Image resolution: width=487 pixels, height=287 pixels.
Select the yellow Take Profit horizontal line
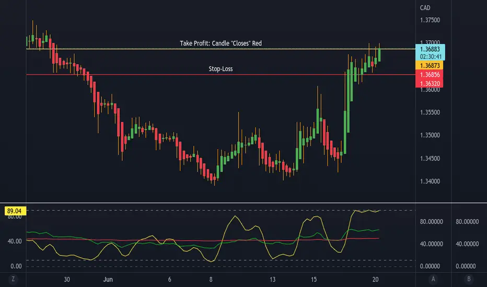click(221, 49)
